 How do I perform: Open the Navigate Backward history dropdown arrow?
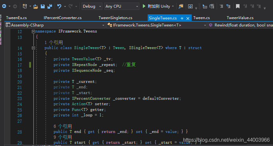pyautogui.click(x=9, y=7)
